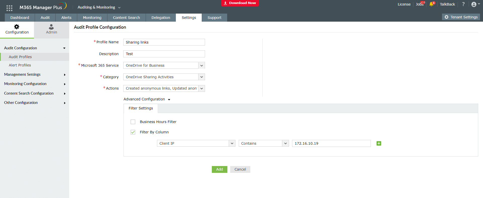
Task: Open the Category dropdown
Action: [x=164, y=77]
